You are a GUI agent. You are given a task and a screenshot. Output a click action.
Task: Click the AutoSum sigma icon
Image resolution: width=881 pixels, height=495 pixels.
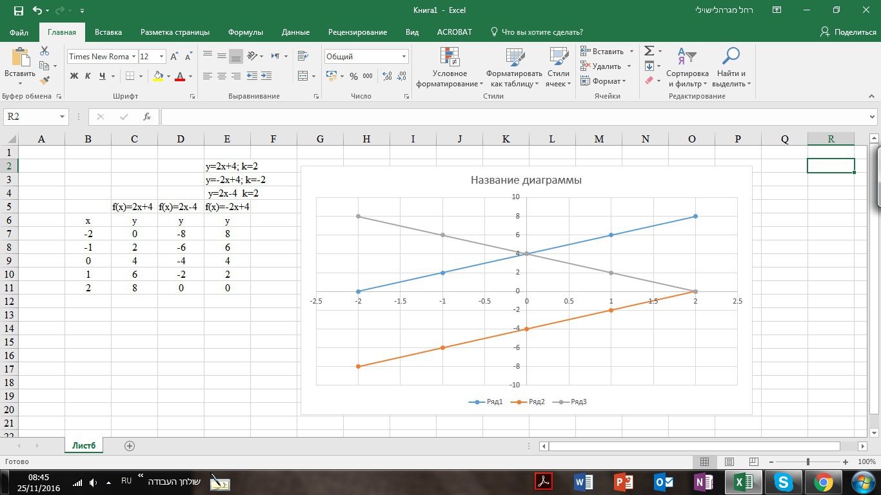click(x=649, y=51)
